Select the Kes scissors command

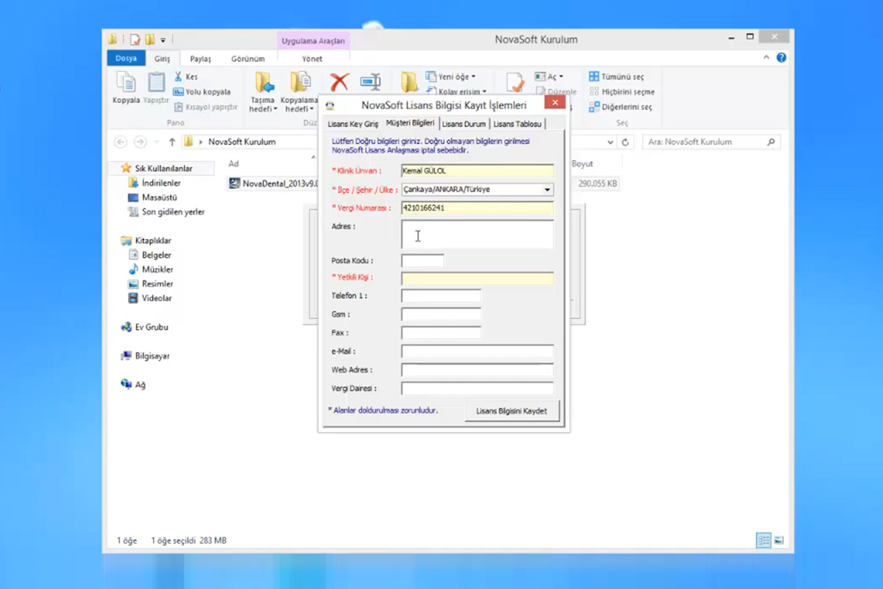[186, 77]
